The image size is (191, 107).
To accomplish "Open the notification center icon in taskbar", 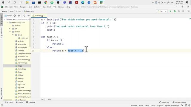I will pyautogui.click(x=187, y=2).
